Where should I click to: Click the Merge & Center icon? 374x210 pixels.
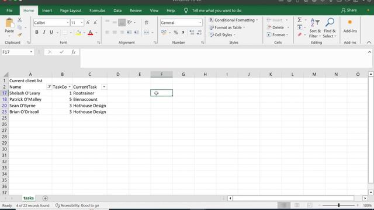pyautogui.click(x=147, y=33)
